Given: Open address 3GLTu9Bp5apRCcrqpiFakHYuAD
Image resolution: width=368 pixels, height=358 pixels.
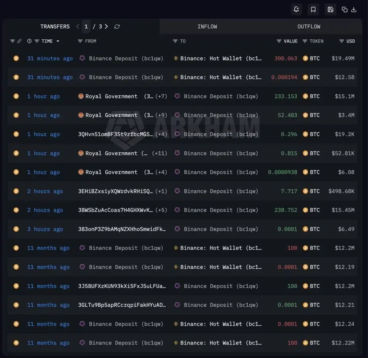Looking at the screenshot, I should (122, 305).
